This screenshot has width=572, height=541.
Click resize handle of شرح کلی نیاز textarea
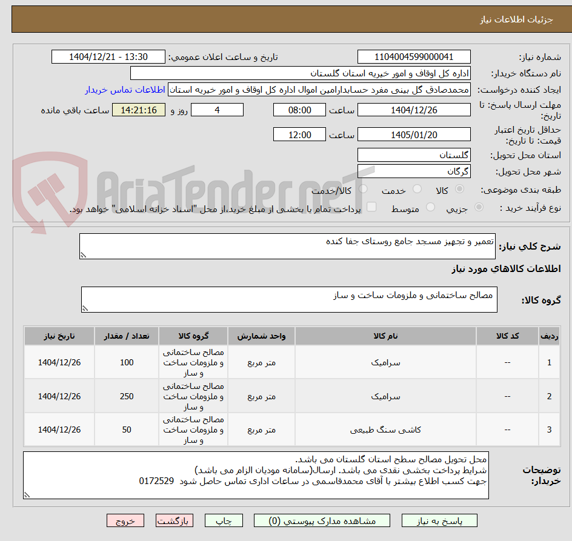pos(83,256)
